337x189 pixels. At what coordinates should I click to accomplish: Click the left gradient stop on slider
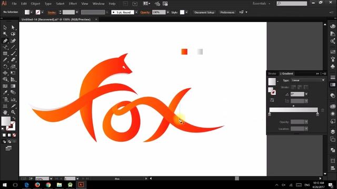tap(270, 114)
